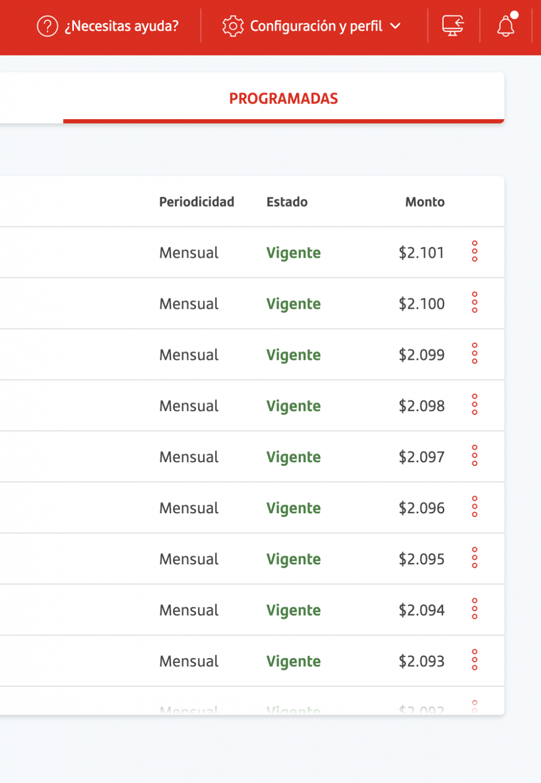Click the settings gear icon
The height and width of the screenshot is (783, 541).
[x=233, y=26]
